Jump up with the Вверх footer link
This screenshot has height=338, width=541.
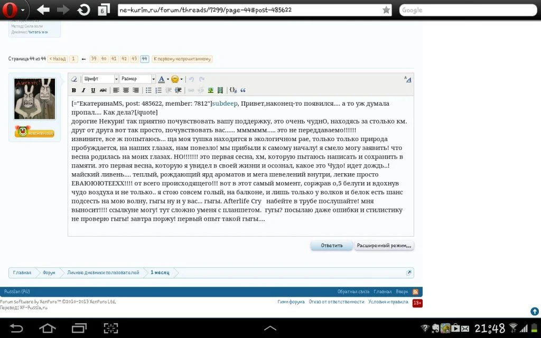coord(402,292)
